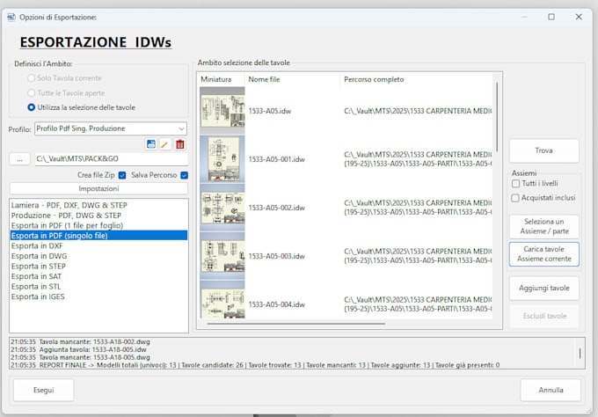Click the Annulla button
598x417 pixels.
[x=551, y=390]
